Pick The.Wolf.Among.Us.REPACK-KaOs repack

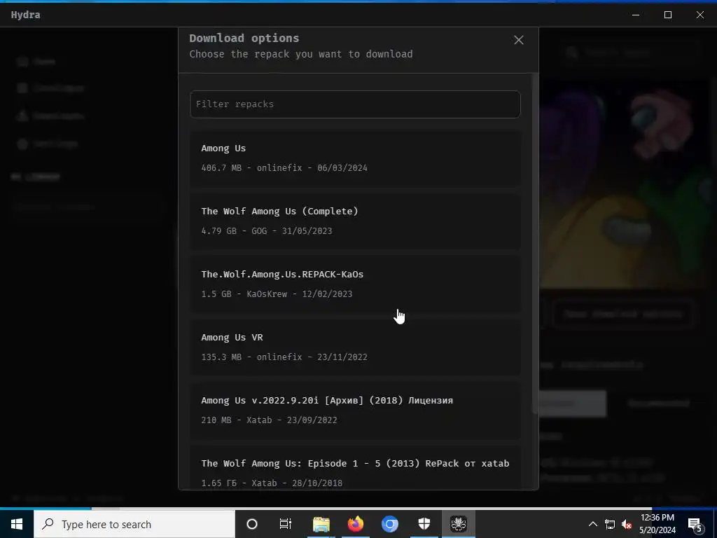tap(355, 284)
